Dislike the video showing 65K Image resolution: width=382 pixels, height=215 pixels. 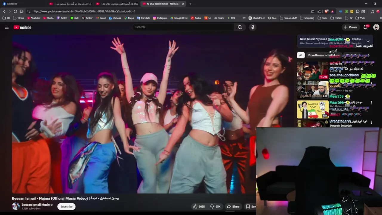click(215, 207)
